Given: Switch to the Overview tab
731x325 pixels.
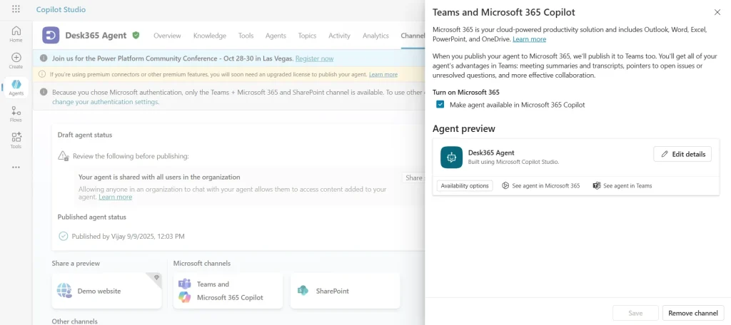Looking at the screenshot, I should tap(167, 36).
